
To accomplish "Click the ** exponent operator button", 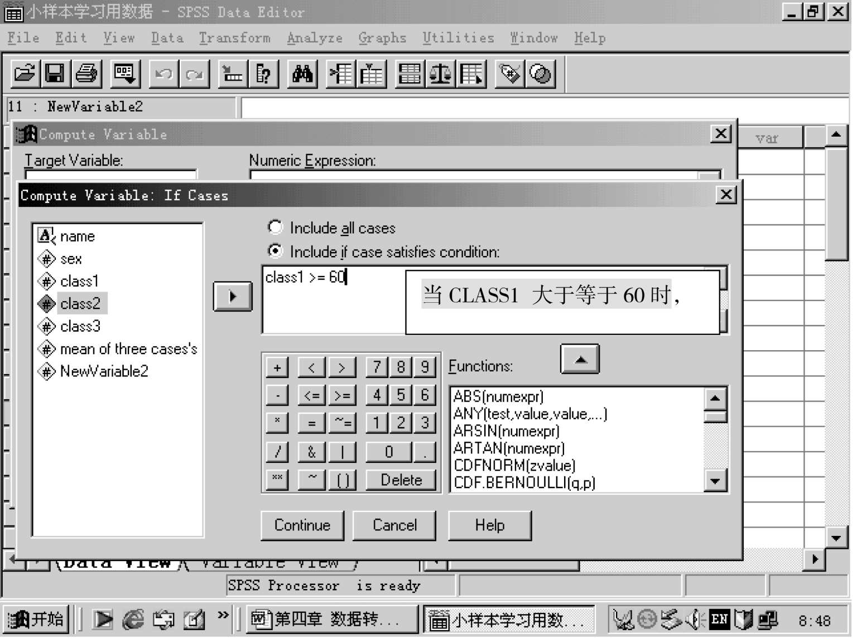I will [277, 480].
